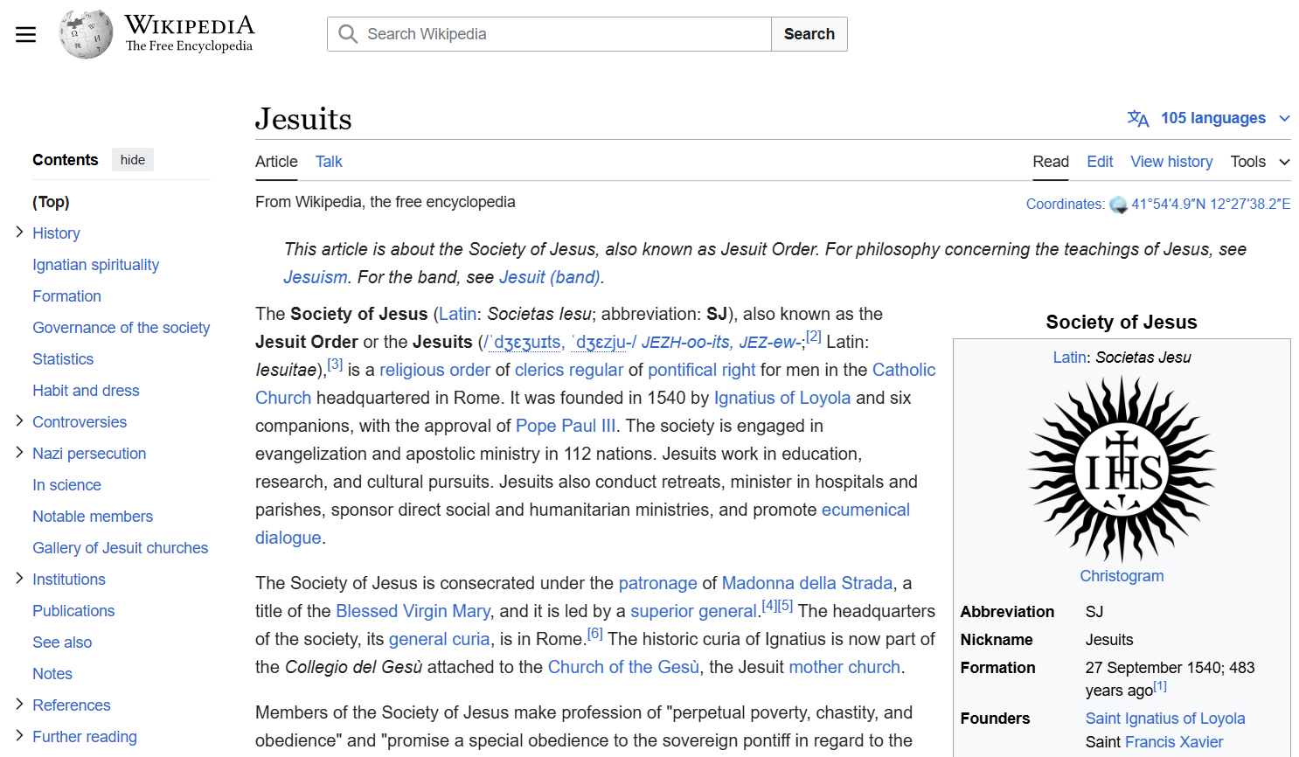
Task: Jump to Notes section
Action: 52,674
